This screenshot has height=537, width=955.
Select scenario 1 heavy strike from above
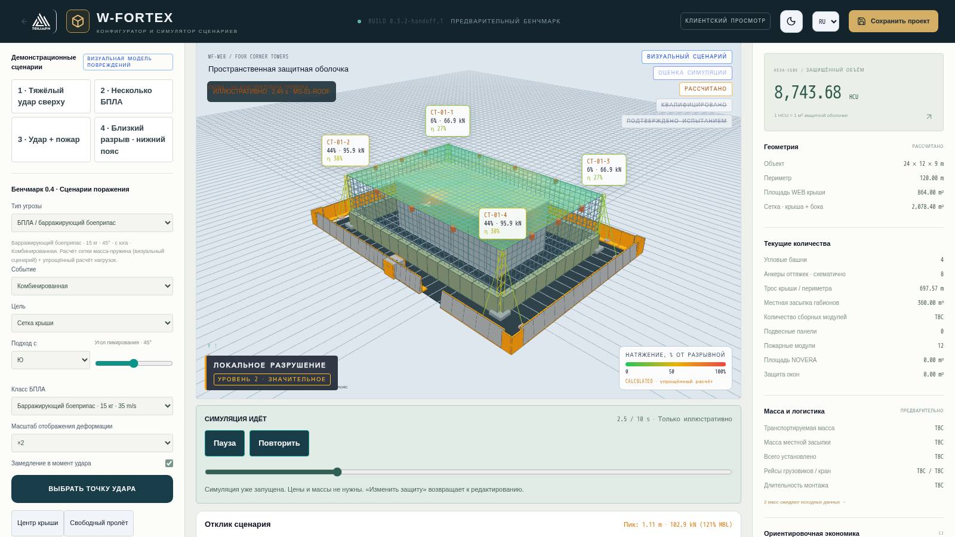click(51, 96)
